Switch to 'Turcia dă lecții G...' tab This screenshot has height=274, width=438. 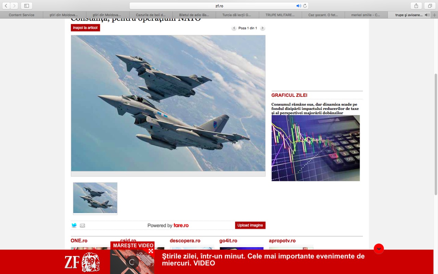tap(237, 15)
